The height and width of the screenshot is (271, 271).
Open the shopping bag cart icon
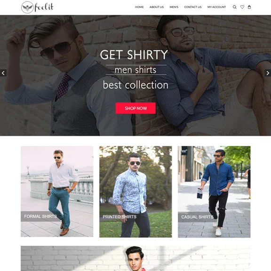coord(249,7)
